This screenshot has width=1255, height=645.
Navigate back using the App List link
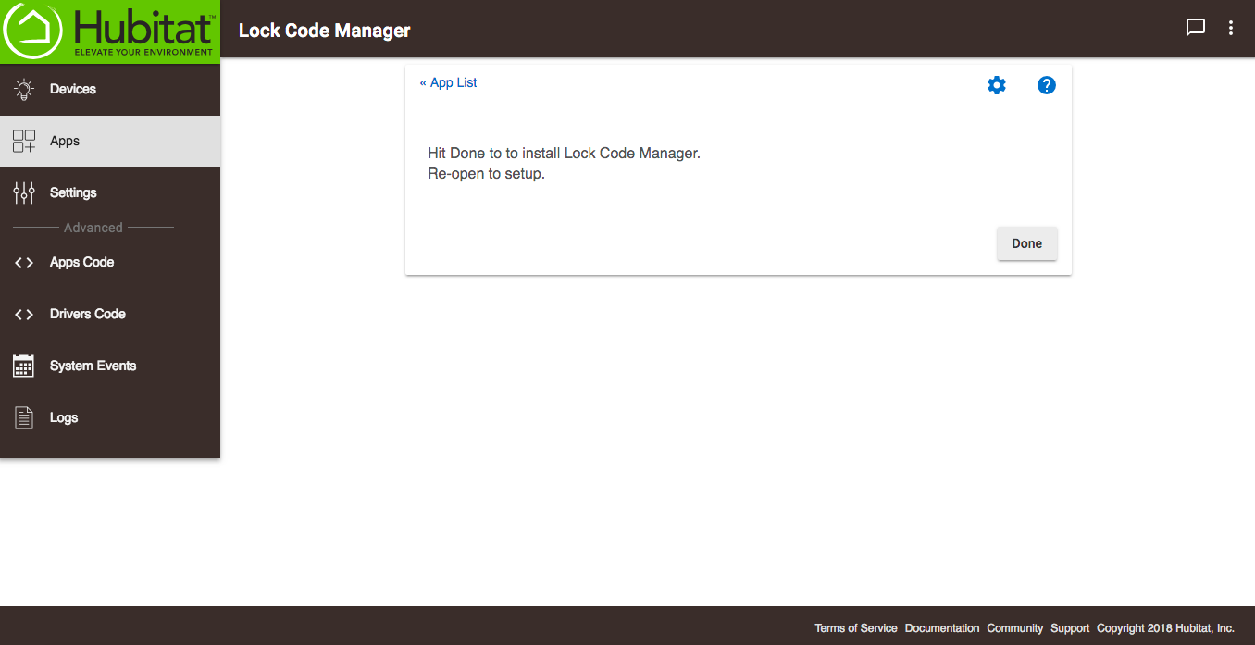click(449, 82)
